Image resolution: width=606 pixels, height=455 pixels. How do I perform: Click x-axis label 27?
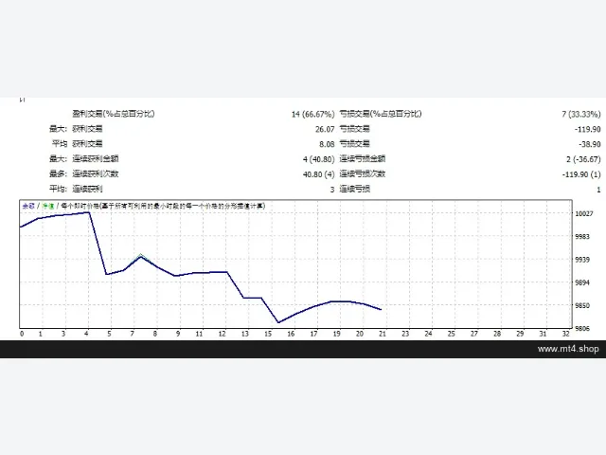[x=474, y=334]
